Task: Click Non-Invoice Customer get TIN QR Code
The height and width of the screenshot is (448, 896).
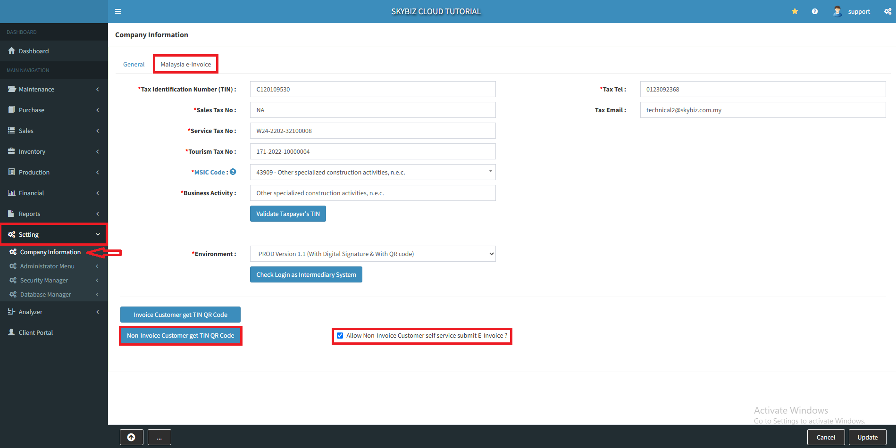Action: point(180,336)
